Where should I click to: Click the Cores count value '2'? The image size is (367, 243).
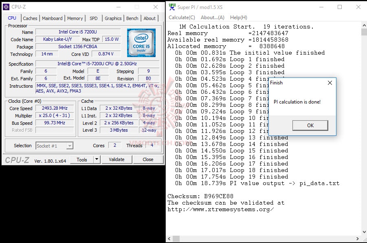[x=115, y=145]
